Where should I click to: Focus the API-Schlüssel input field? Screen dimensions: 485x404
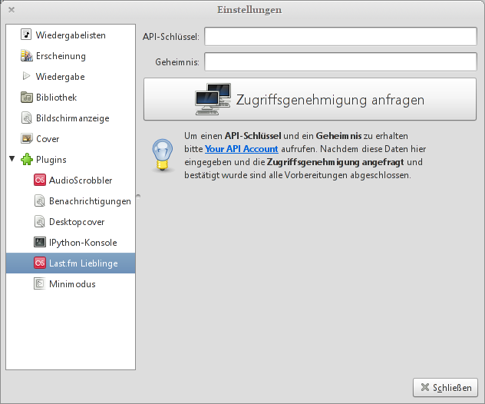point(341,37)
